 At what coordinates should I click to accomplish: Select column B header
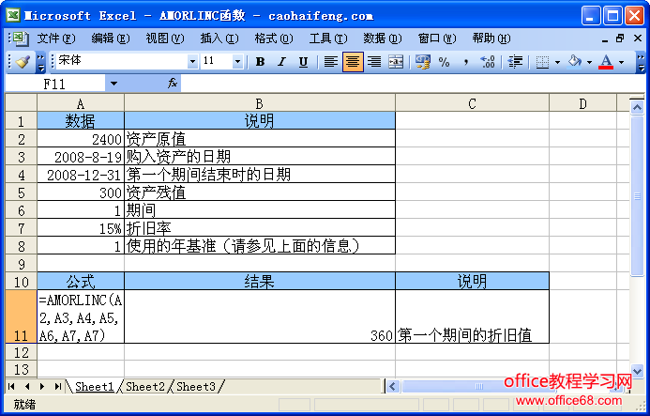click(x=260, y=103)
